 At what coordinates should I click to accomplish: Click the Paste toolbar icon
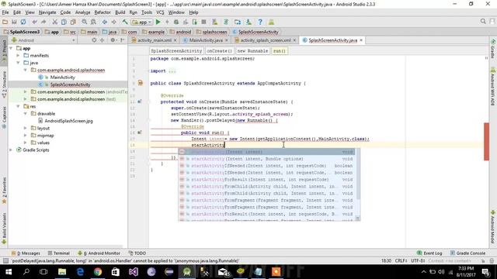[73, 22]
